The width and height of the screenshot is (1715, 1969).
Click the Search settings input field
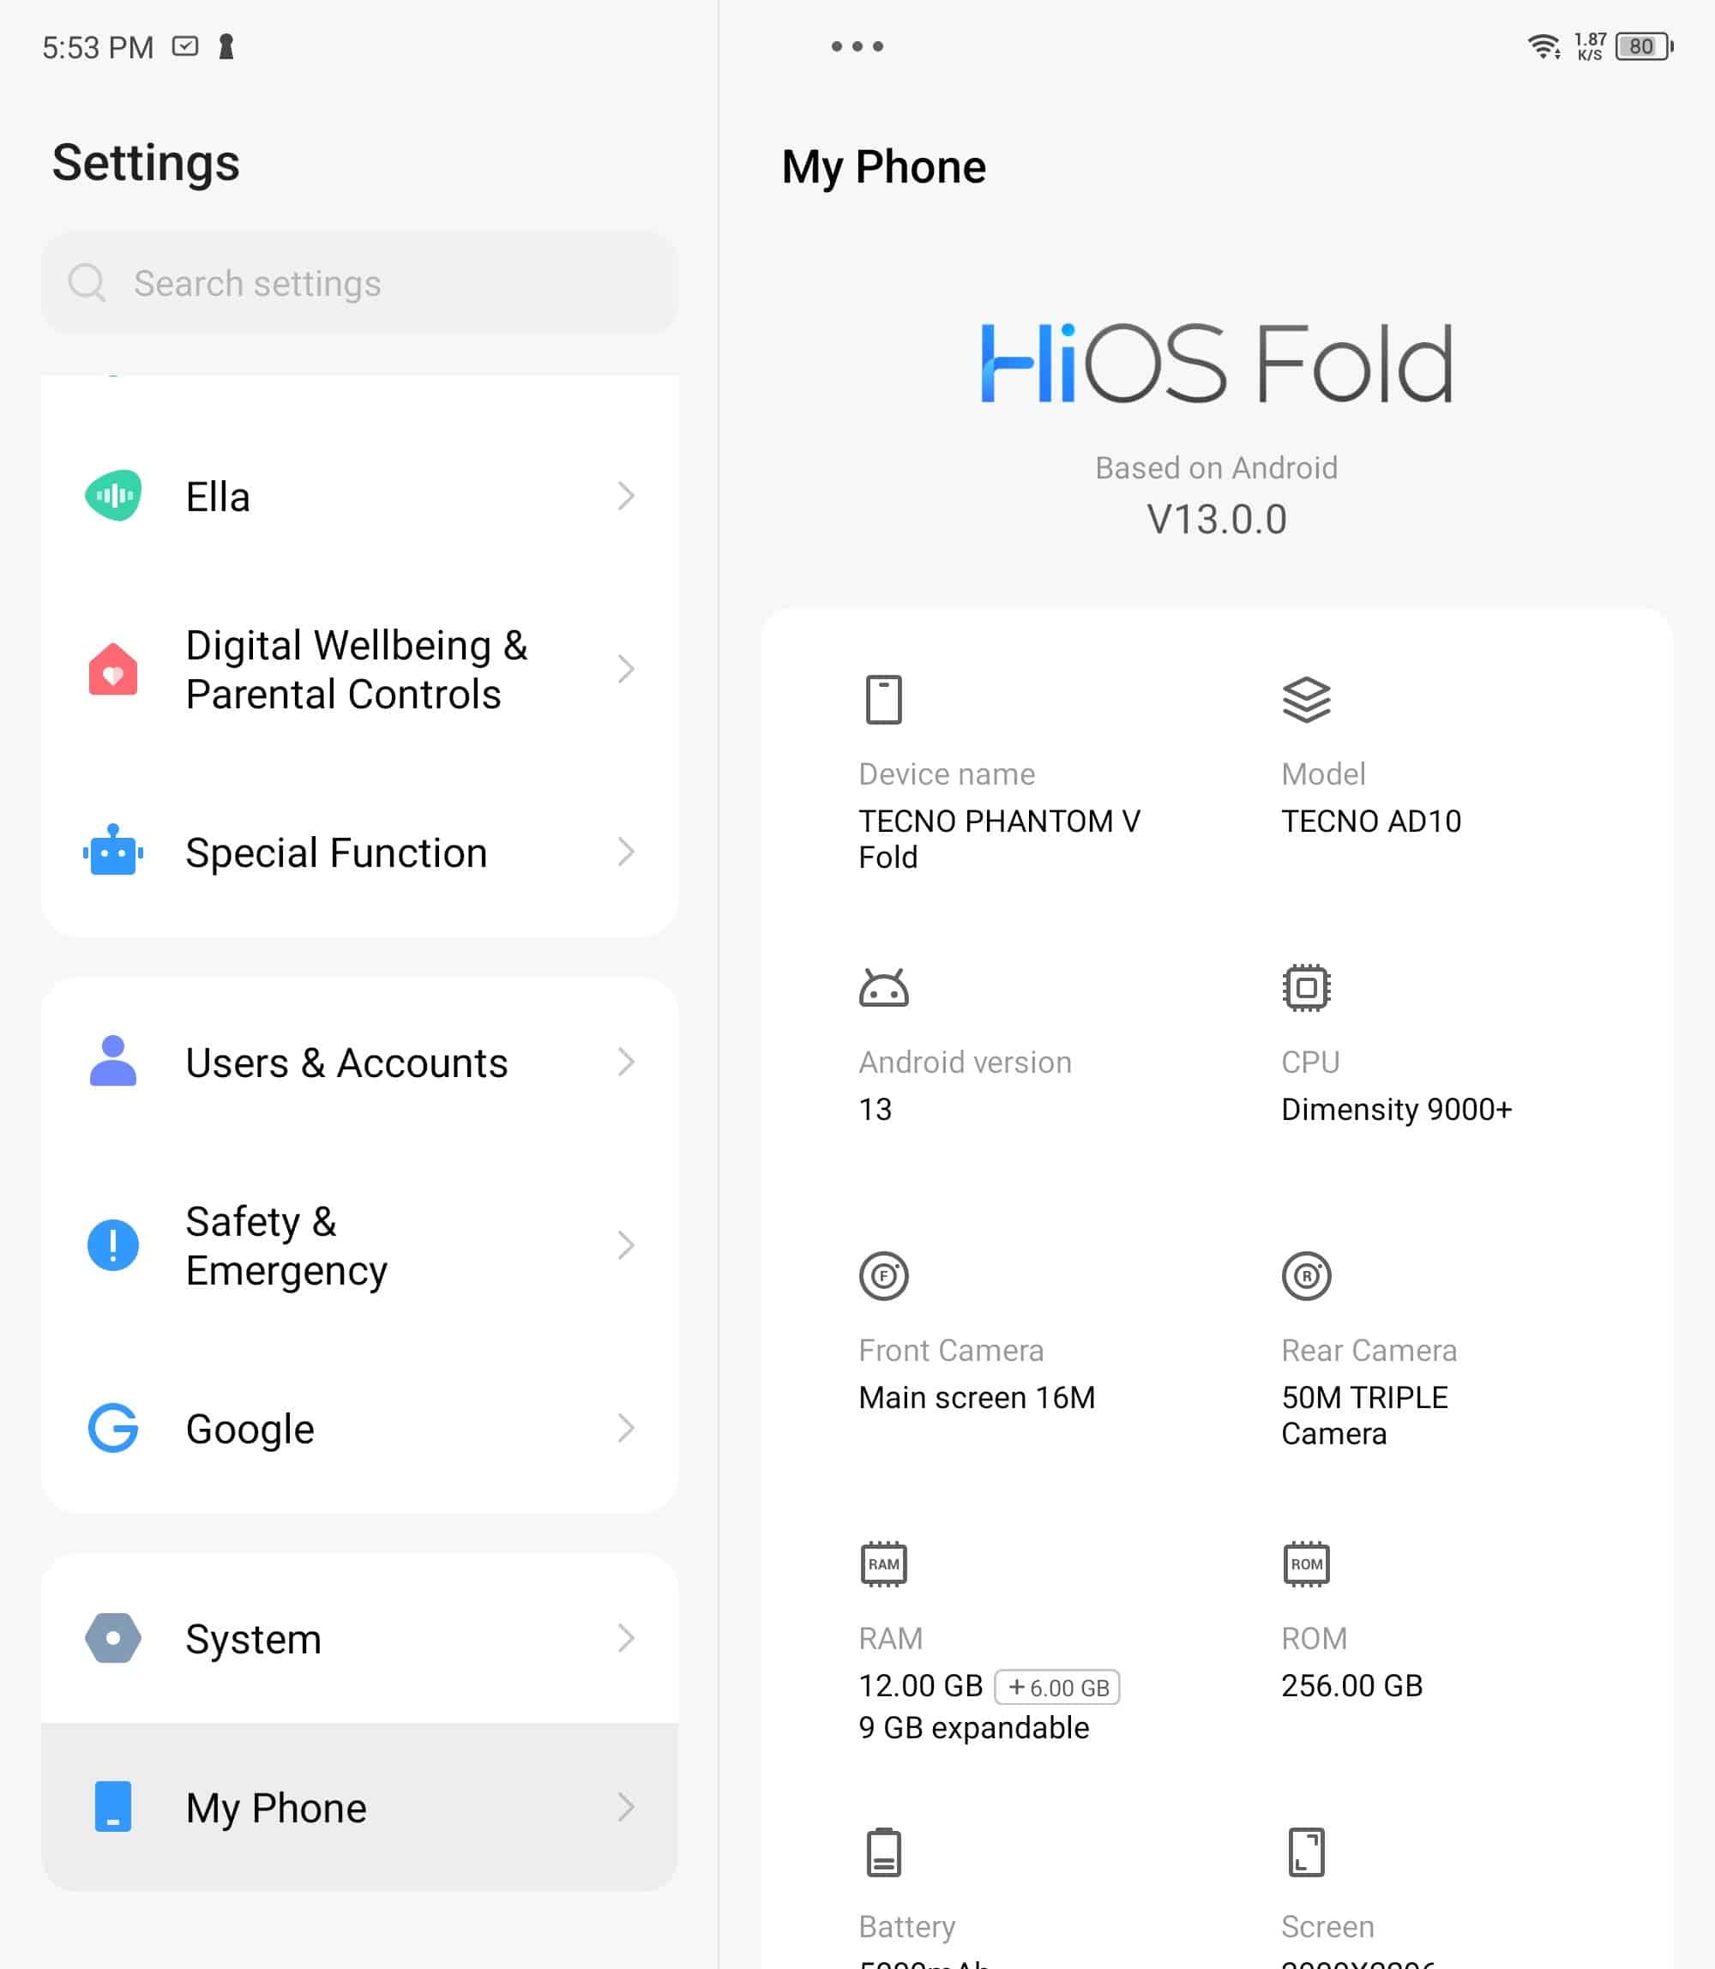tap(360, 282)
